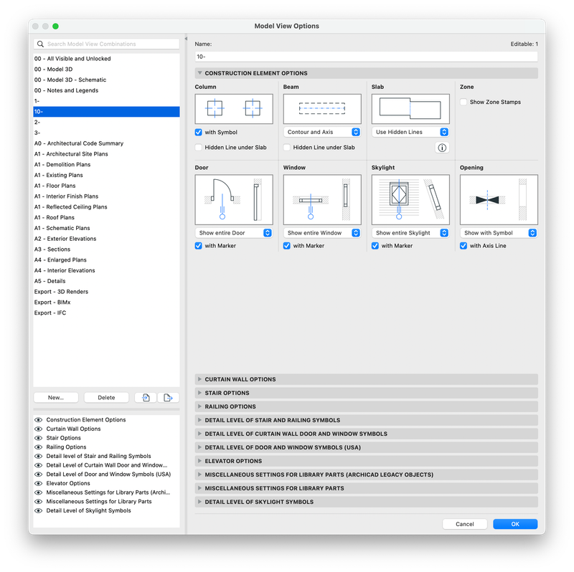Click the Opening preview image
The width and height of the screenshot is (574, 572).
pyautogui.click(x=499, y=200)
